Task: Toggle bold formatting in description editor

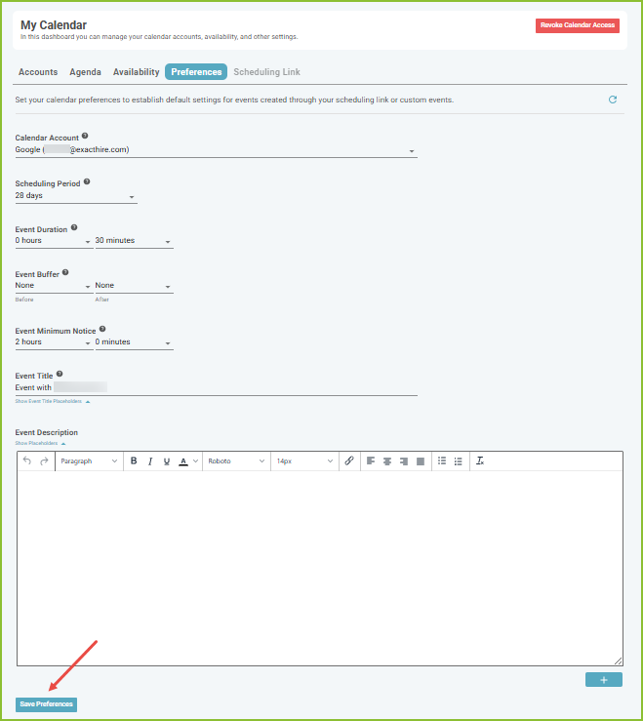Action: (x=134, y=461)
